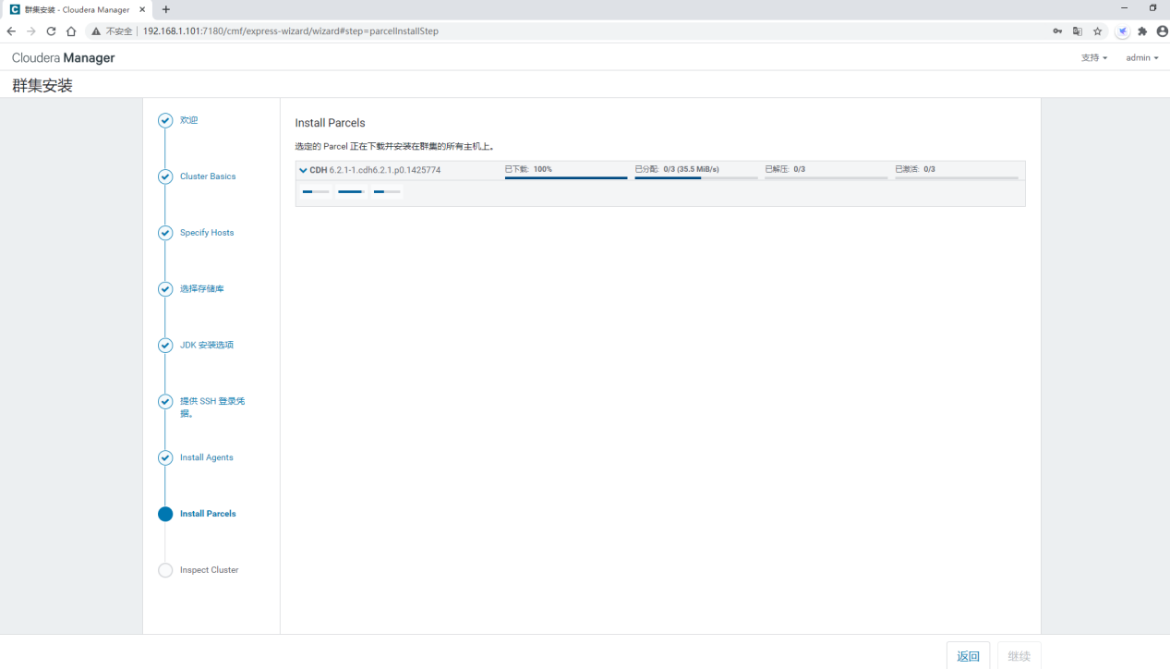The image size is (1170, 669).
Task: Click the 群集安装 page title
Action: [42, 85]
